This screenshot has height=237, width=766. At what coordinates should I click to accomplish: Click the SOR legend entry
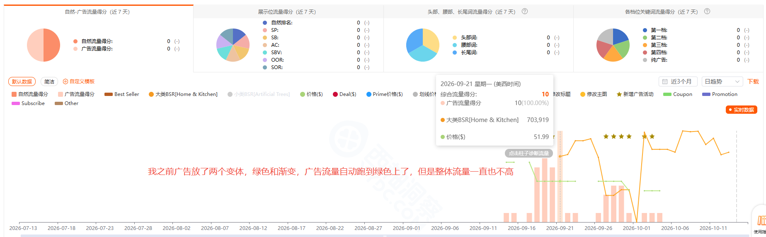click(x=273, y=67)
